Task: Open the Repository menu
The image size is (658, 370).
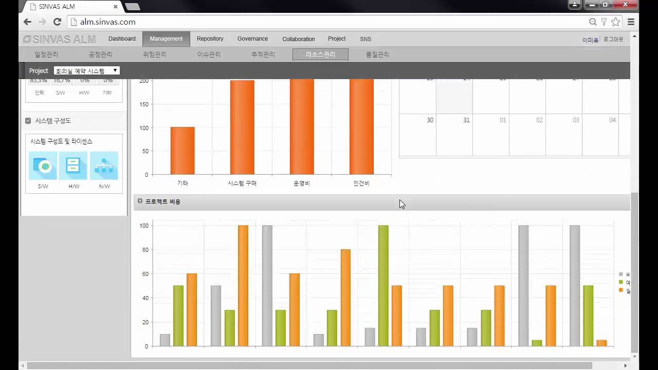Action: tap(210, 39)
